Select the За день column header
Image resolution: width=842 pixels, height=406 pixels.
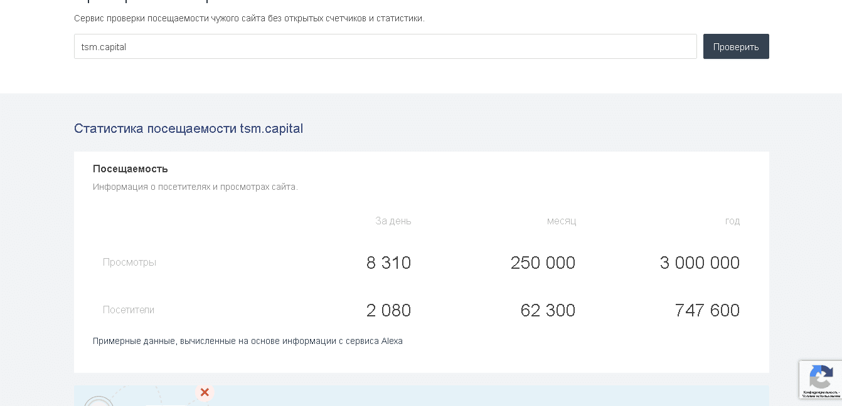393,221
